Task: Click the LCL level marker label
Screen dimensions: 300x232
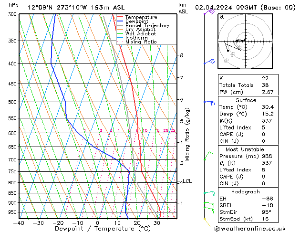Action: [187, 181]
